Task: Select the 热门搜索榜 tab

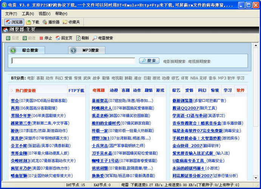Action: 26,91
